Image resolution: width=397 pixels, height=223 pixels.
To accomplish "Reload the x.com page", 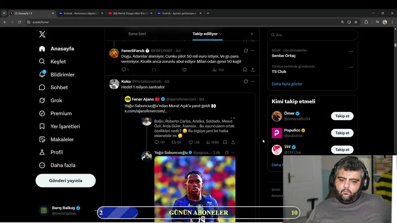I will pyautogui.click(x=20, y=22).
